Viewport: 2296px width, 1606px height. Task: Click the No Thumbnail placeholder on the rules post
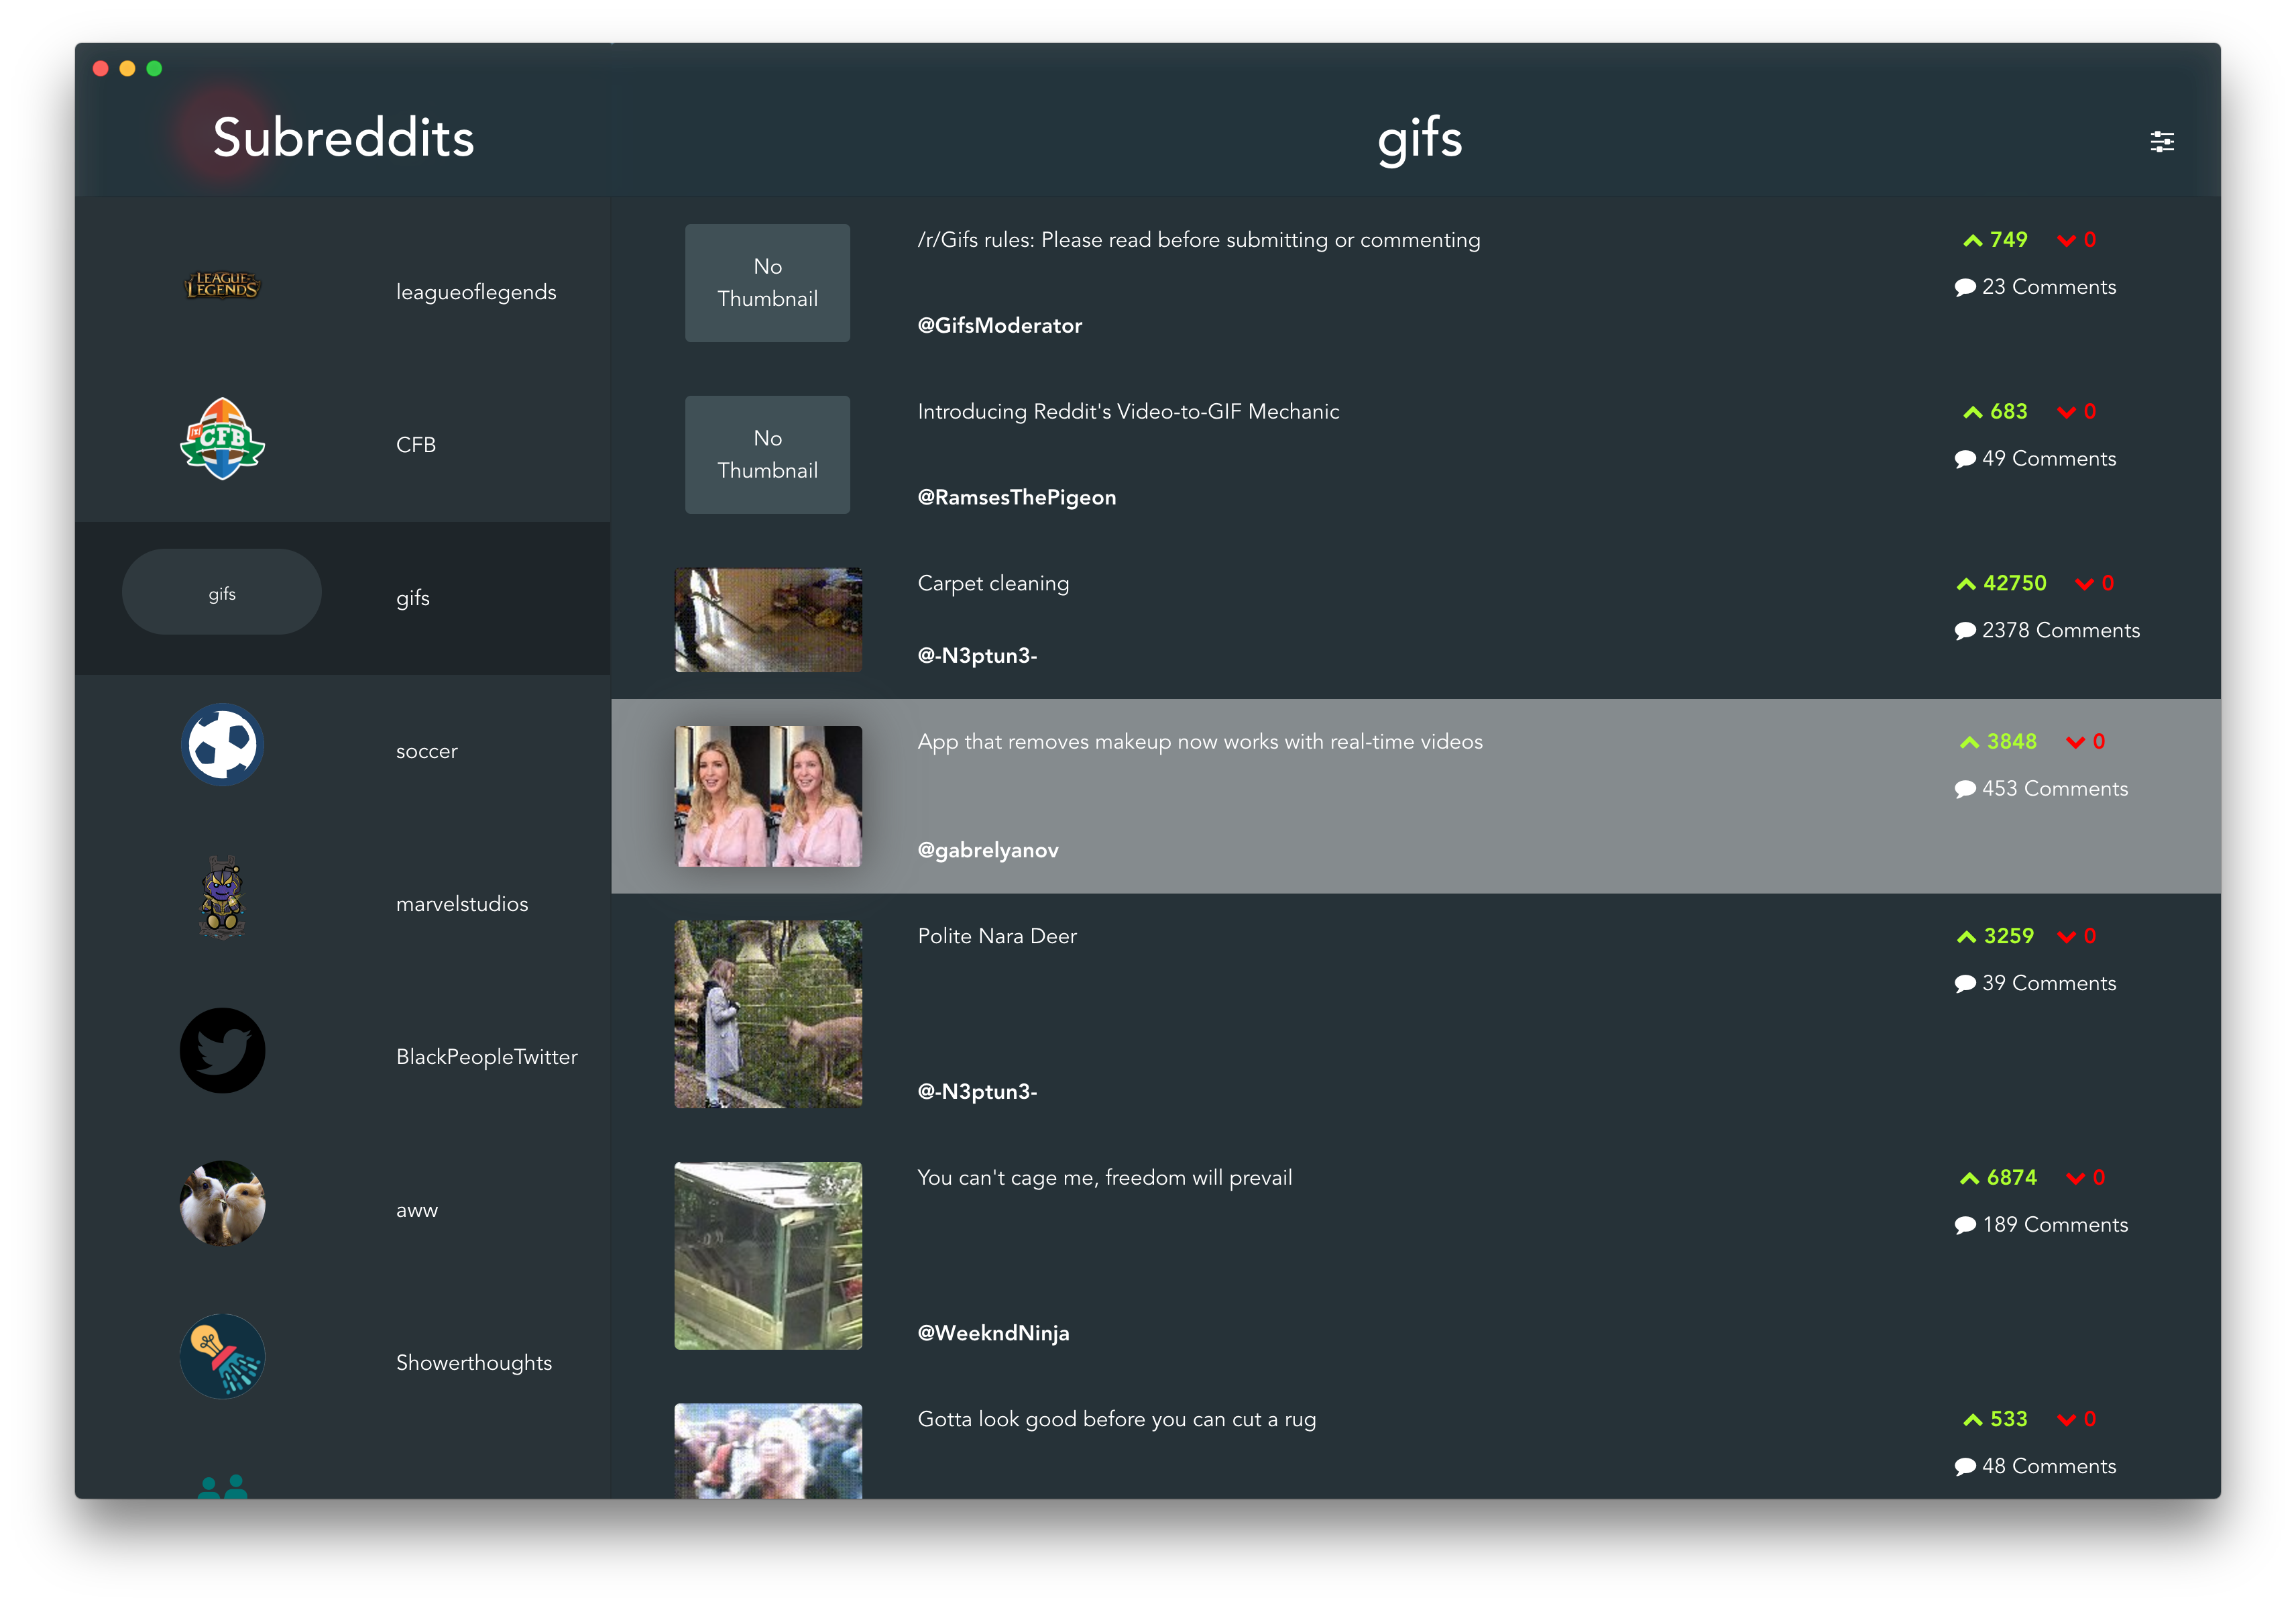(767, 283)
